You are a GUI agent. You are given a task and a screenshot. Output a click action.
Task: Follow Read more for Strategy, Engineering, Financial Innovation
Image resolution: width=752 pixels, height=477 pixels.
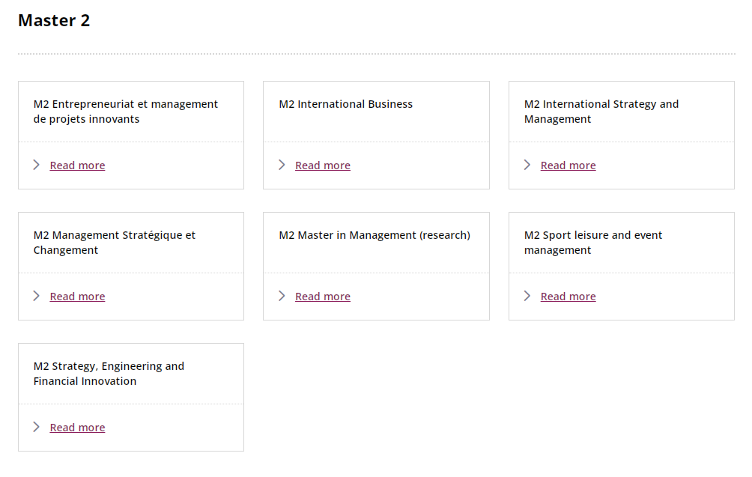[x=77, y=428]
